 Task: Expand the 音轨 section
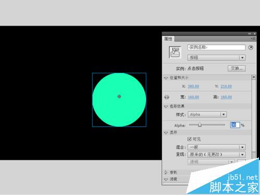click(166, 172)
